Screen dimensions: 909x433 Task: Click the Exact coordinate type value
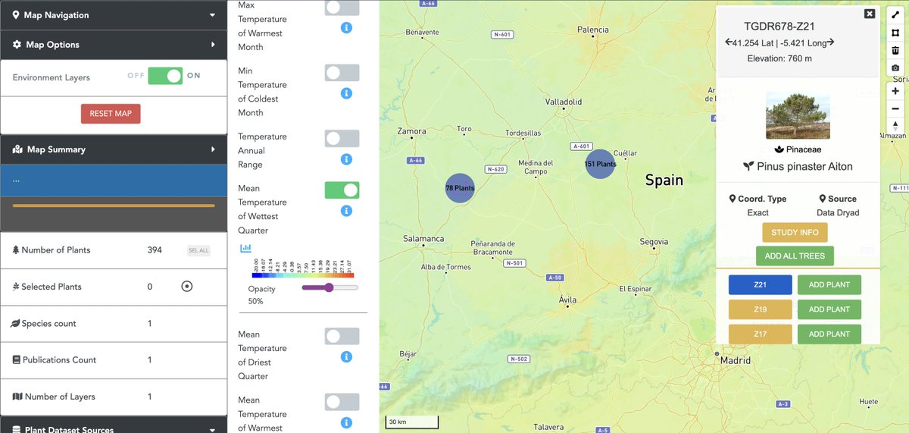coord(757,213)
